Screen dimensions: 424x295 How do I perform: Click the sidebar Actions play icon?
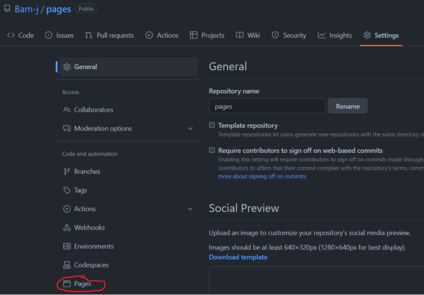(x=67, y=209)
